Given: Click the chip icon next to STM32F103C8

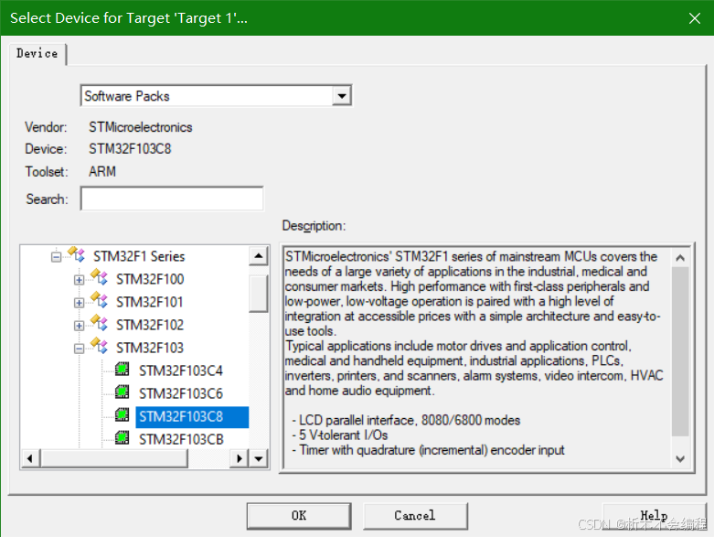Looking at the screenshot, I should 122,415.
